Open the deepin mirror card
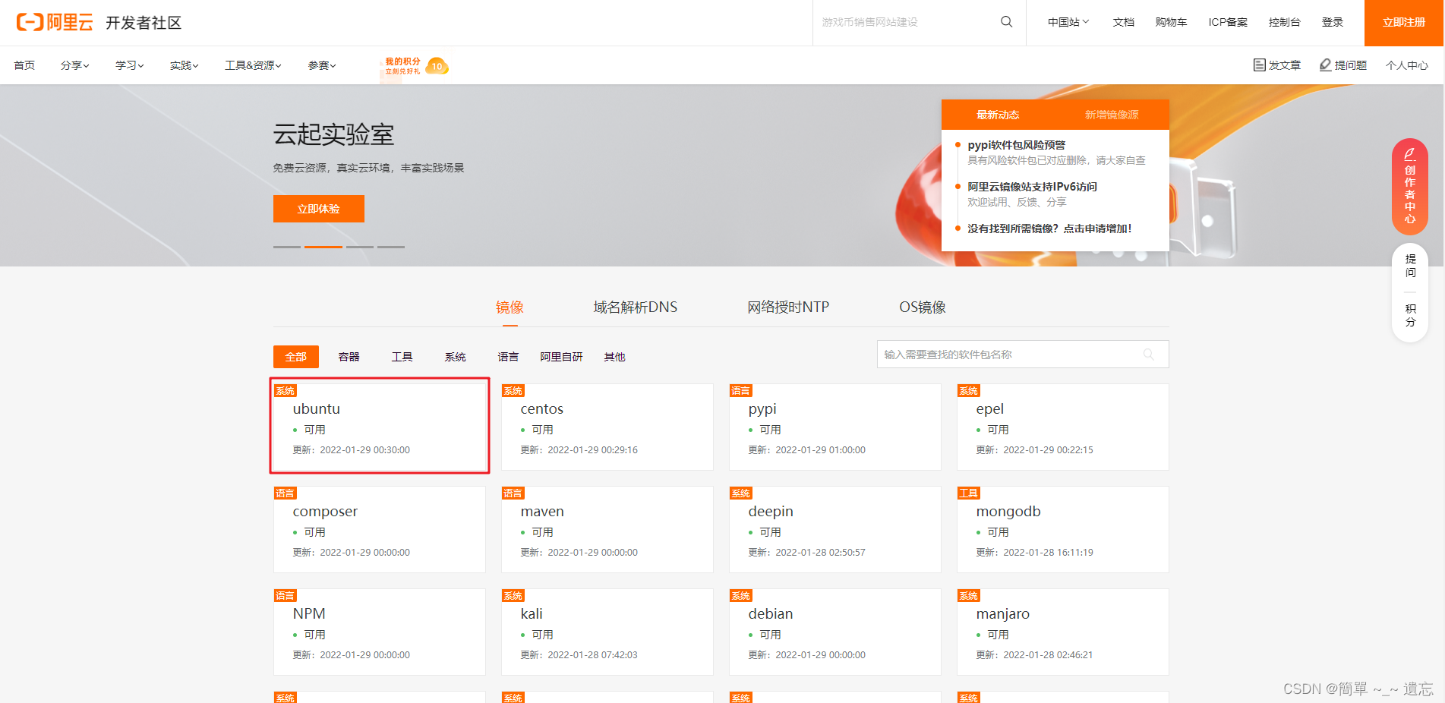 click(x=835, y=529)
